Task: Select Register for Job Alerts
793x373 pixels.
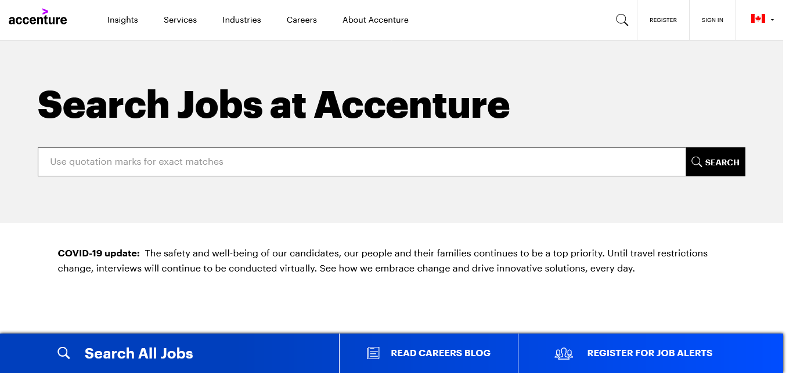Action: (650, 353)
